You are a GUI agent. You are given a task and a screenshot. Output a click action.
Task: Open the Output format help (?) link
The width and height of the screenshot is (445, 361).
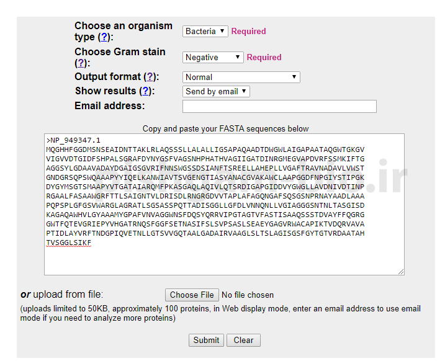click(150, 77)
